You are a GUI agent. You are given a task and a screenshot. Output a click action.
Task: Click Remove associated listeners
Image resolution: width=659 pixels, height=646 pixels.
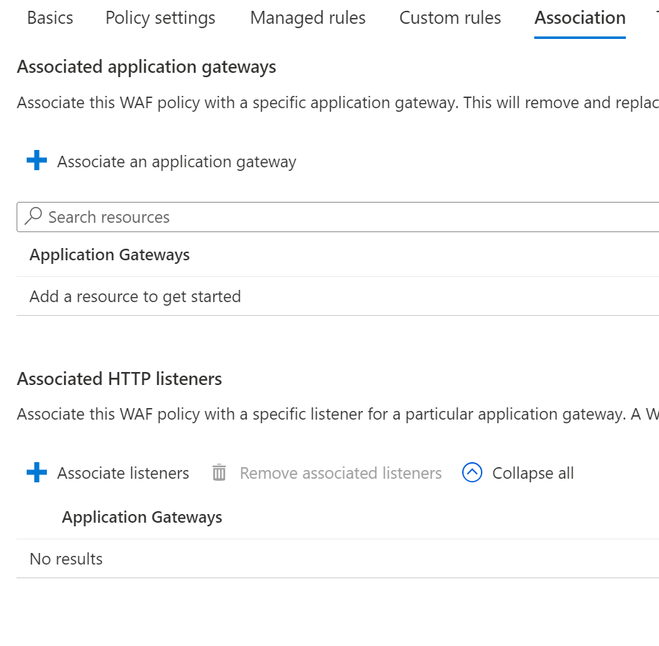(x=340, y=472)
